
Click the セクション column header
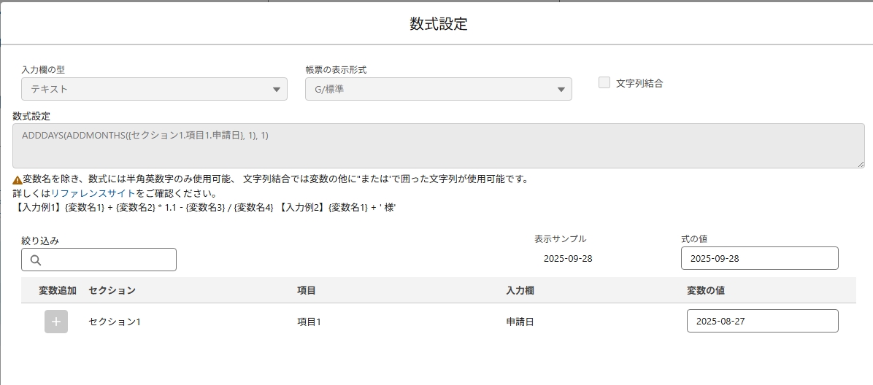coord(112,290)
